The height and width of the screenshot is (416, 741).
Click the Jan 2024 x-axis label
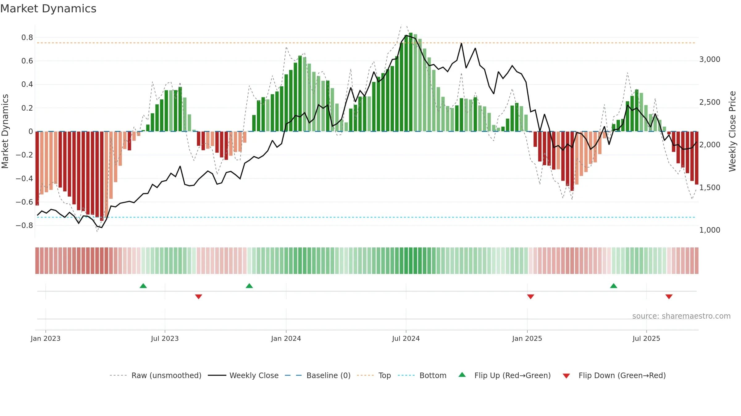(x=286, y=338)
